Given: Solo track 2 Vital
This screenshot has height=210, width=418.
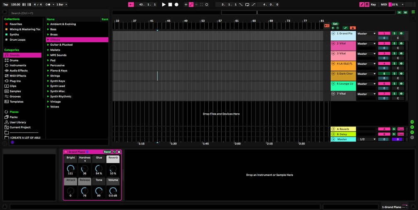Looking at the screenshot, I should tap(394, 44).
